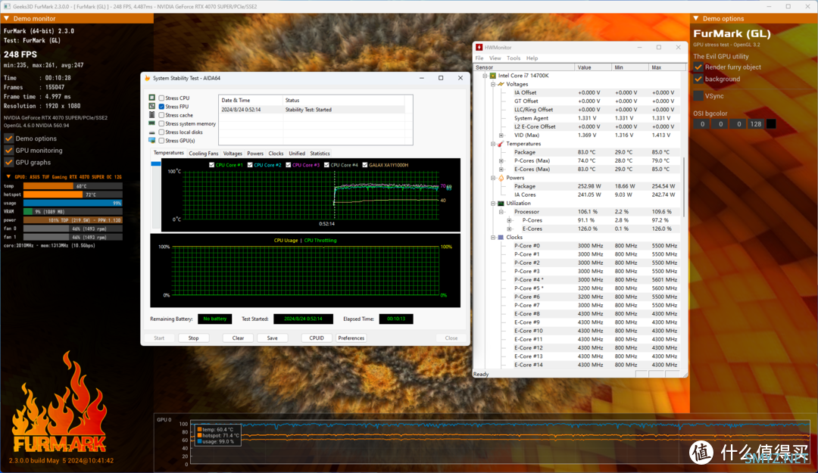Screen dimensions: 818x473
Task: Collapse the Voltages tree node
Action: click(x=493, y=84)
